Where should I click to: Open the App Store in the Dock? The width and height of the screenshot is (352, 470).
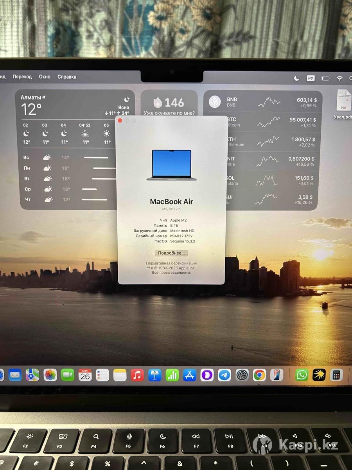coord(190,375)
